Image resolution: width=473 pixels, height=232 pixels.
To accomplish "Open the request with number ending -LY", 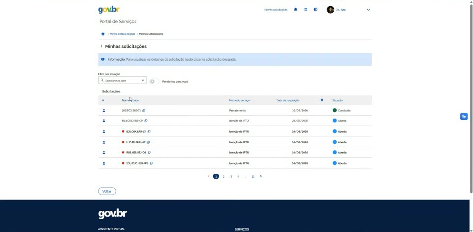I will point(235,131).
